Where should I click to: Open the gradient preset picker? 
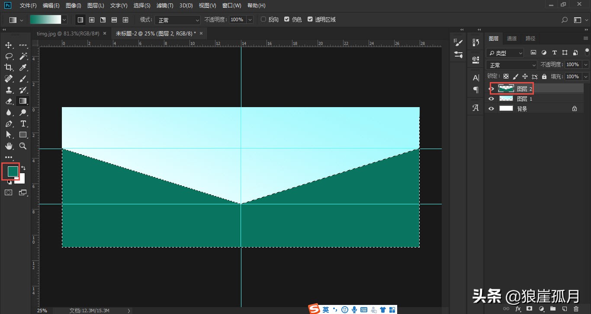(64, 19)
